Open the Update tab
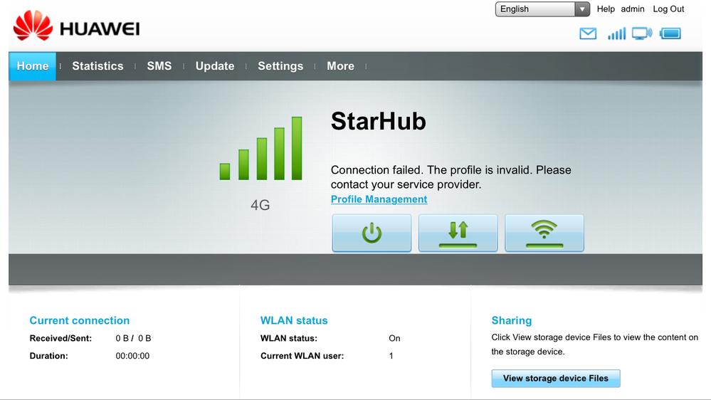Image resolution: width=711 pixels, height=400 pixels. pos(215,66)
